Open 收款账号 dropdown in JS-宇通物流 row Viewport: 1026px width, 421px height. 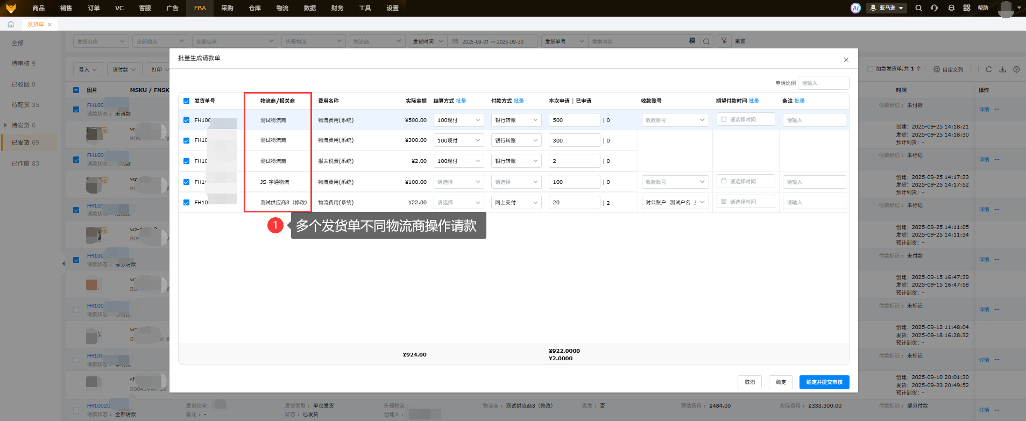click(675, 182)
